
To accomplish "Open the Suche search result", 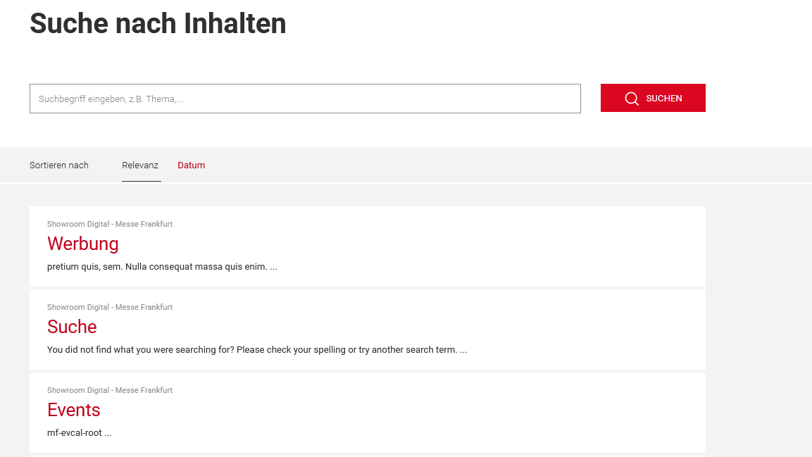I will point(72,327).
